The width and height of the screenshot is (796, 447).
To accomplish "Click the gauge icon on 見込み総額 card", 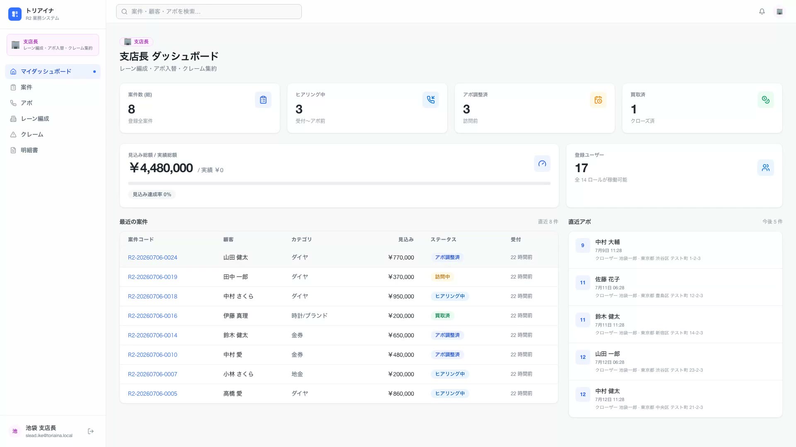I will (542, 163).
